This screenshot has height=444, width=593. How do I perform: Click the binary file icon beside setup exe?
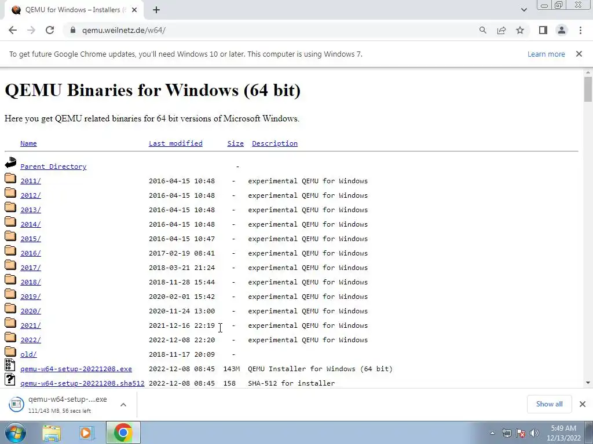[10, 365]
